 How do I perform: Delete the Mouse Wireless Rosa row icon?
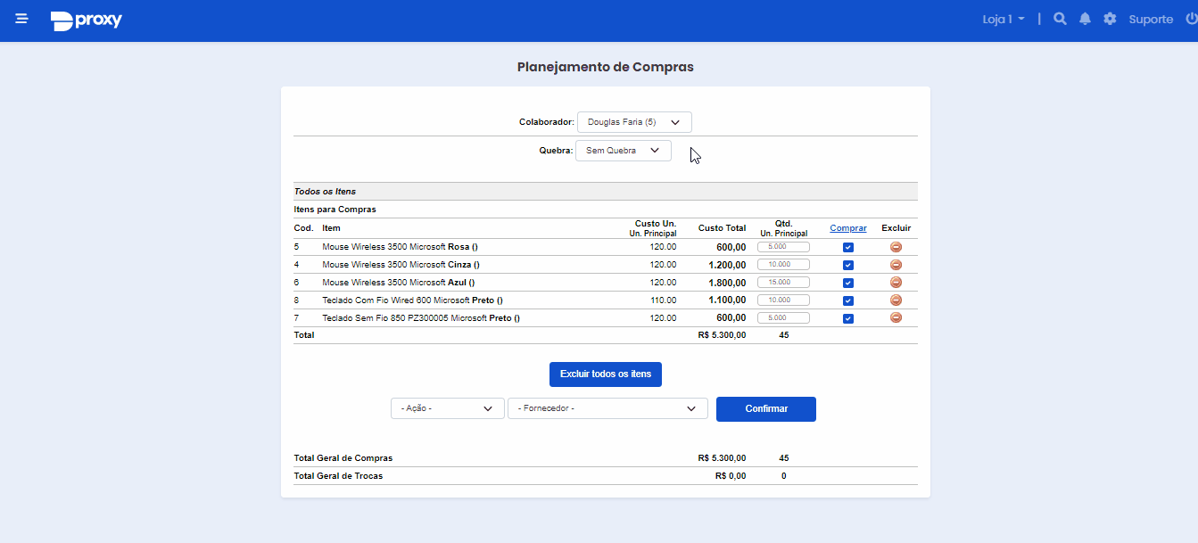(x=896, y=247)
